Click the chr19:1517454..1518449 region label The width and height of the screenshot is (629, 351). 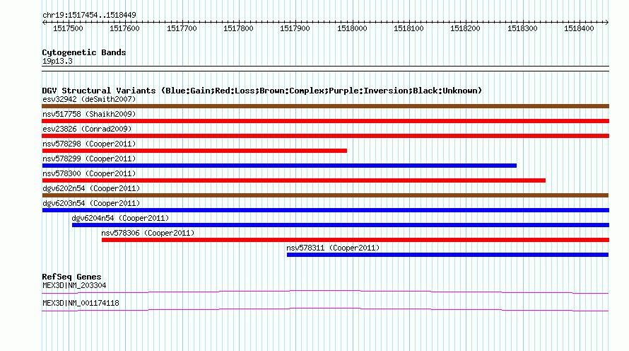pos(89,15)
